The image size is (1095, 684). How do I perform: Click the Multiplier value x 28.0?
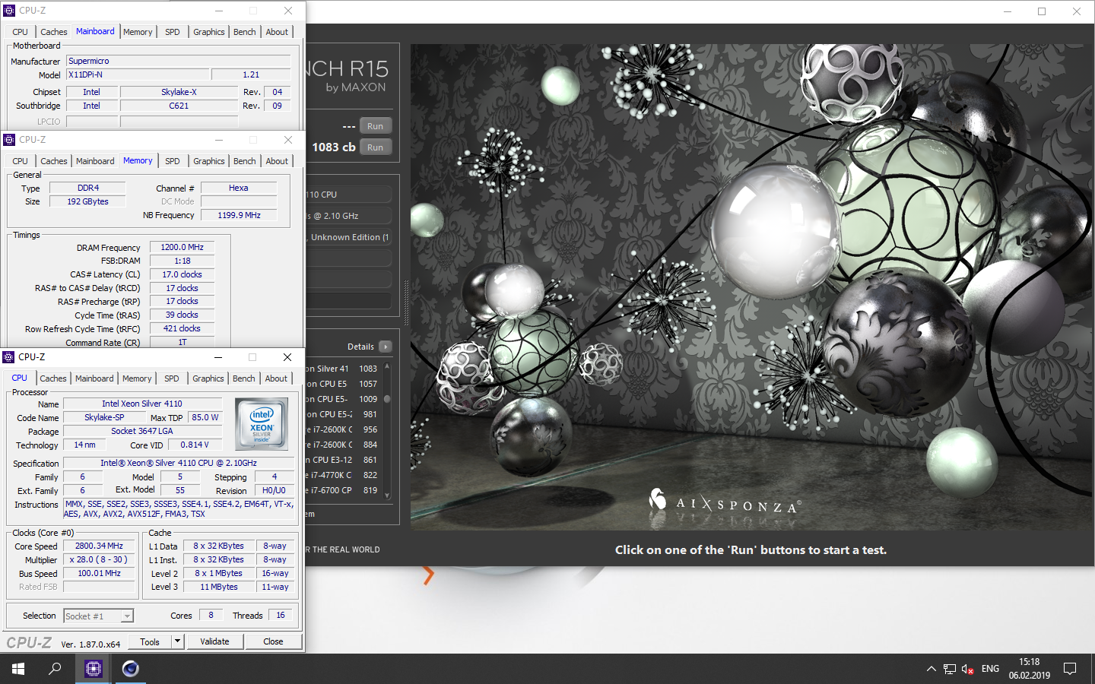(x=100, y=559)
